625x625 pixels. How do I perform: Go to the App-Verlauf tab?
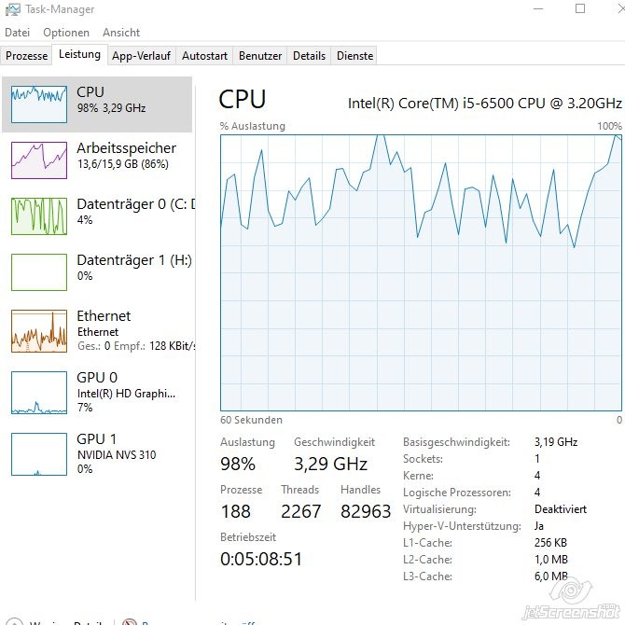(x=141, y=56)
